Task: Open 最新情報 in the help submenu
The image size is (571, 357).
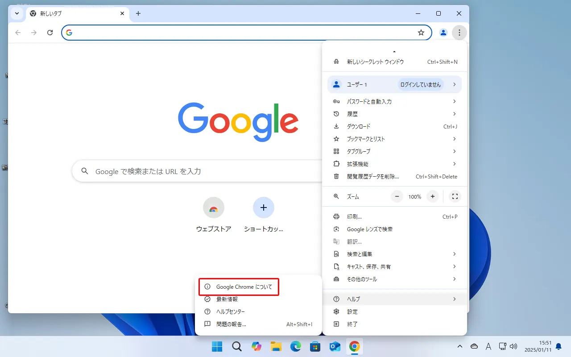Action: pyautogui.click(x=258, y=299)
